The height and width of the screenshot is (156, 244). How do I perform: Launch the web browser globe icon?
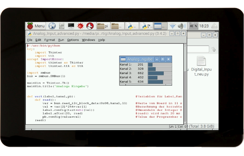pyautogui.click(x=52, y=26)
